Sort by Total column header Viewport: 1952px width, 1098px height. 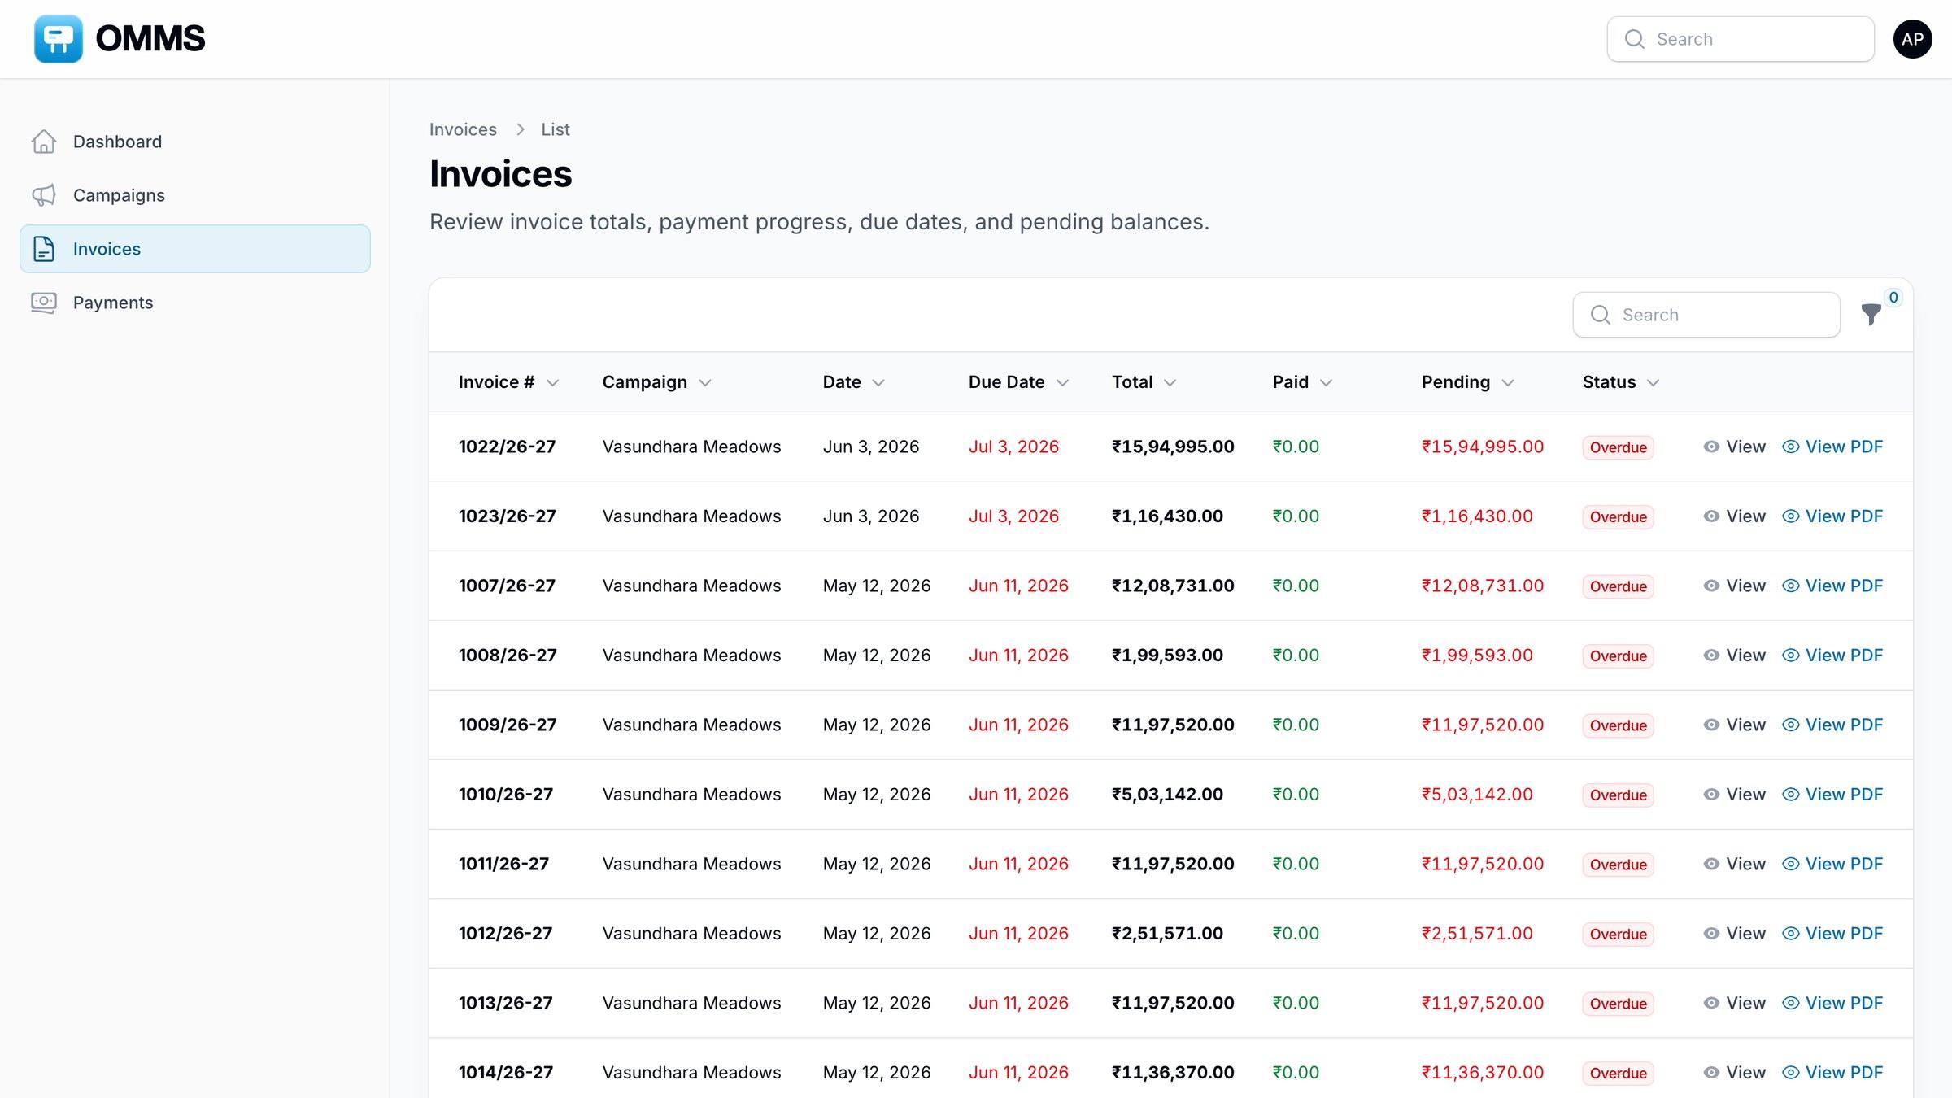point(1144,382)
